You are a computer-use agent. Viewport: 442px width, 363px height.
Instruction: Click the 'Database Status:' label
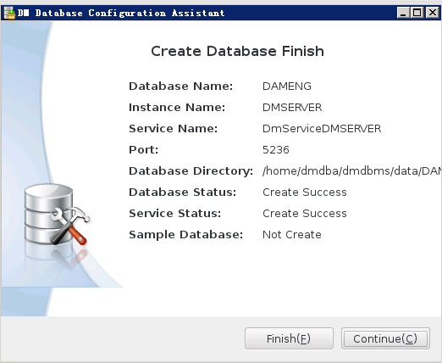click(182, 193)
